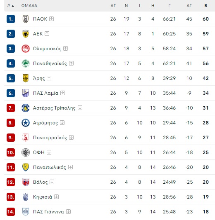This screenshot has width=215, height=220.
Task: Click the blue position badge number 1
Action: (x=11, y=19)
